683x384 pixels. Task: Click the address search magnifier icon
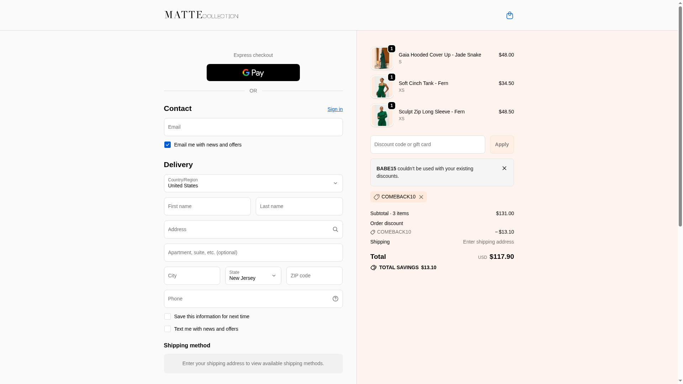coord(335,229)
